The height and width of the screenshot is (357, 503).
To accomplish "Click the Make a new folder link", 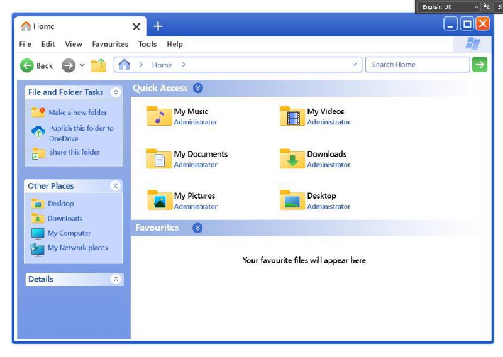I will pyautogui.click(x=77, y=113).
